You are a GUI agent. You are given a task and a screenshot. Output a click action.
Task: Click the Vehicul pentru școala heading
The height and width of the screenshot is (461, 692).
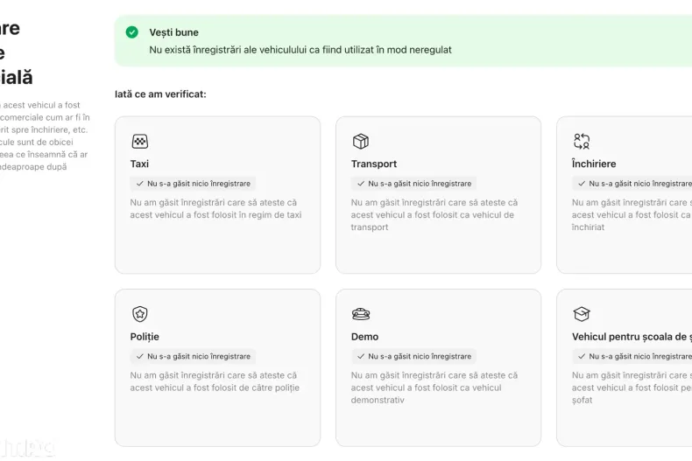coord(631,337)
